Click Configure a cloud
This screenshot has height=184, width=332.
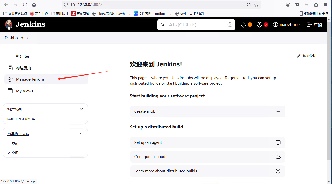tap(207, 157)
